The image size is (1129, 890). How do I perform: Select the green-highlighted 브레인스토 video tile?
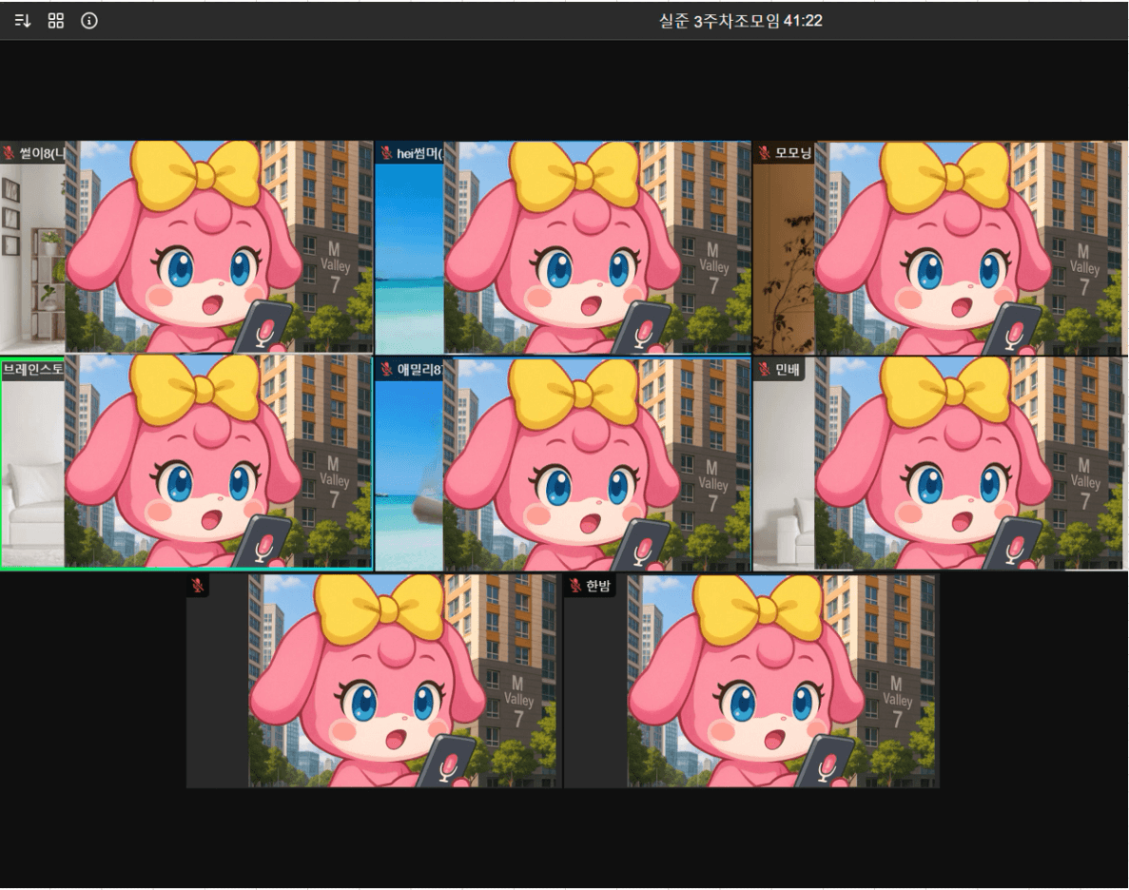click(185, 462)
